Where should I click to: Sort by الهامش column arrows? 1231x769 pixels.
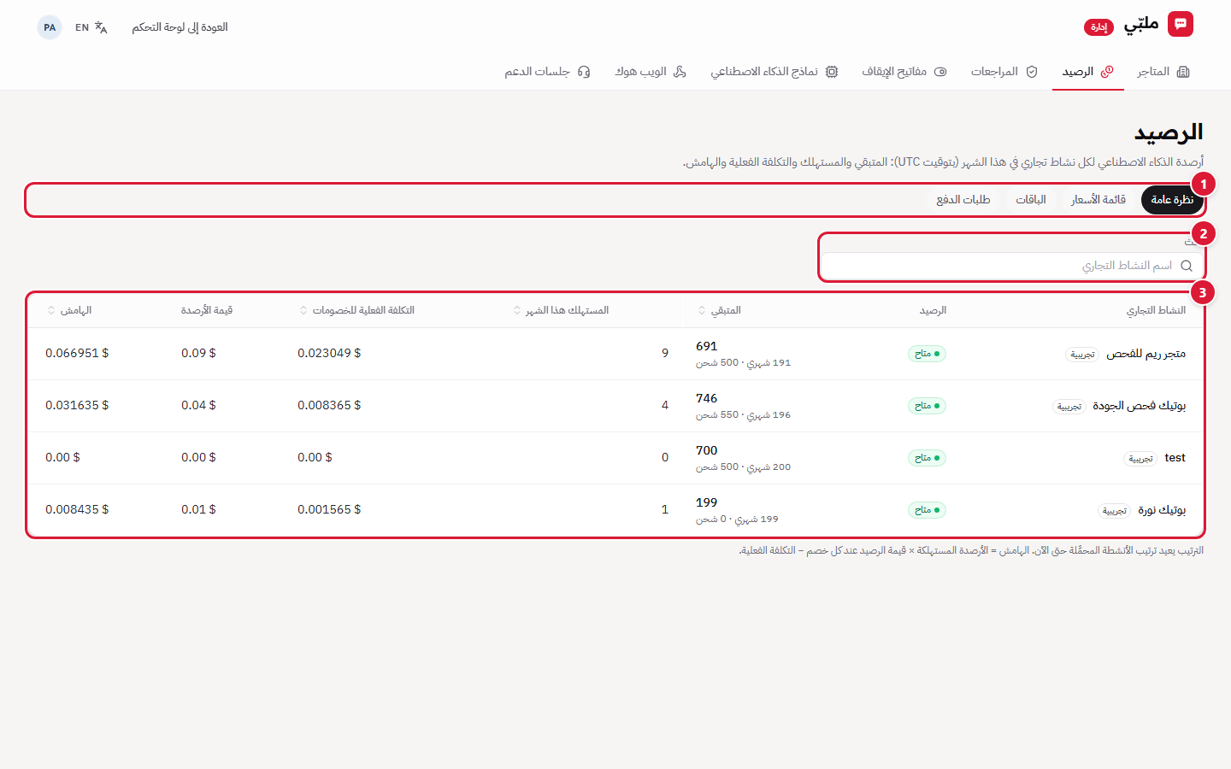51,310
